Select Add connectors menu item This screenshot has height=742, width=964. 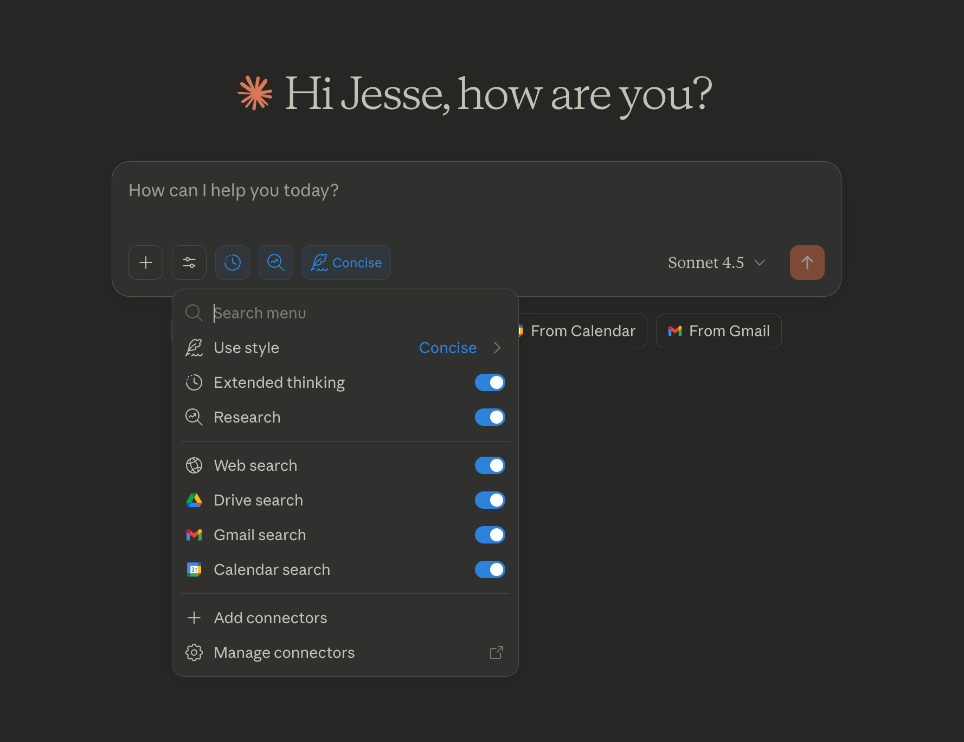pyautogui.click(x=271, y=618)
